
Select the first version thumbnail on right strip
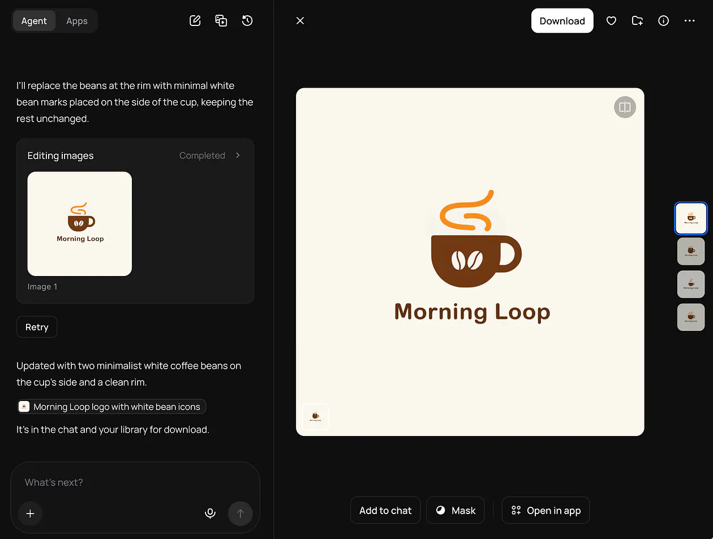click(x=691, y=218)
